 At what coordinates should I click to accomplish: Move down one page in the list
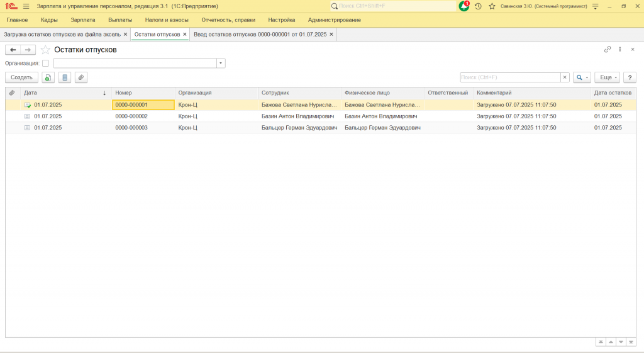tap(621, 342)
